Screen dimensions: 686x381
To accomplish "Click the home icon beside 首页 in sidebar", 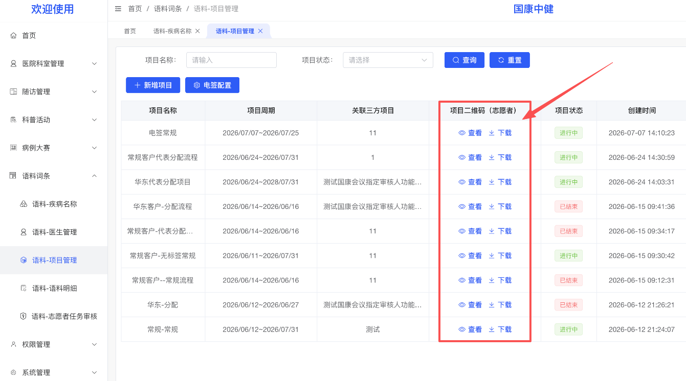I will 14,35.
